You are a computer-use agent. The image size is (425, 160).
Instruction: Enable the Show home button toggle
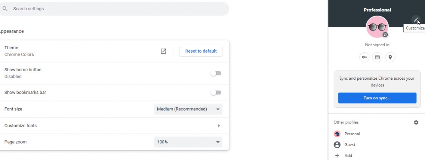216,73
